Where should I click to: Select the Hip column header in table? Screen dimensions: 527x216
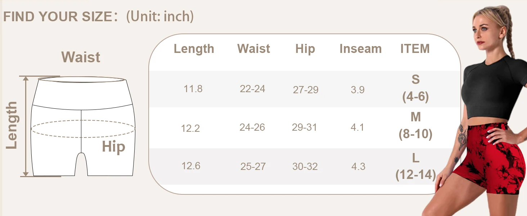(305, 49)
